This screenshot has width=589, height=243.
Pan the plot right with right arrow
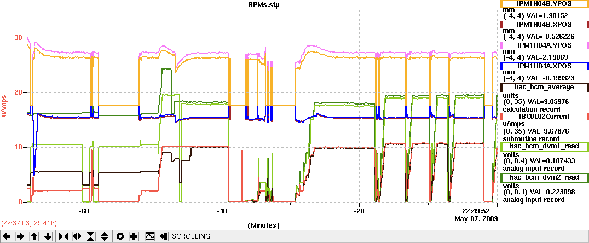(21, 236)
